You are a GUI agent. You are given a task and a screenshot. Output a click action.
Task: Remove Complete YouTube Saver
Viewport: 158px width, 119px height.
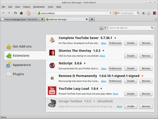pyautogui.click(x=146, y=43)
